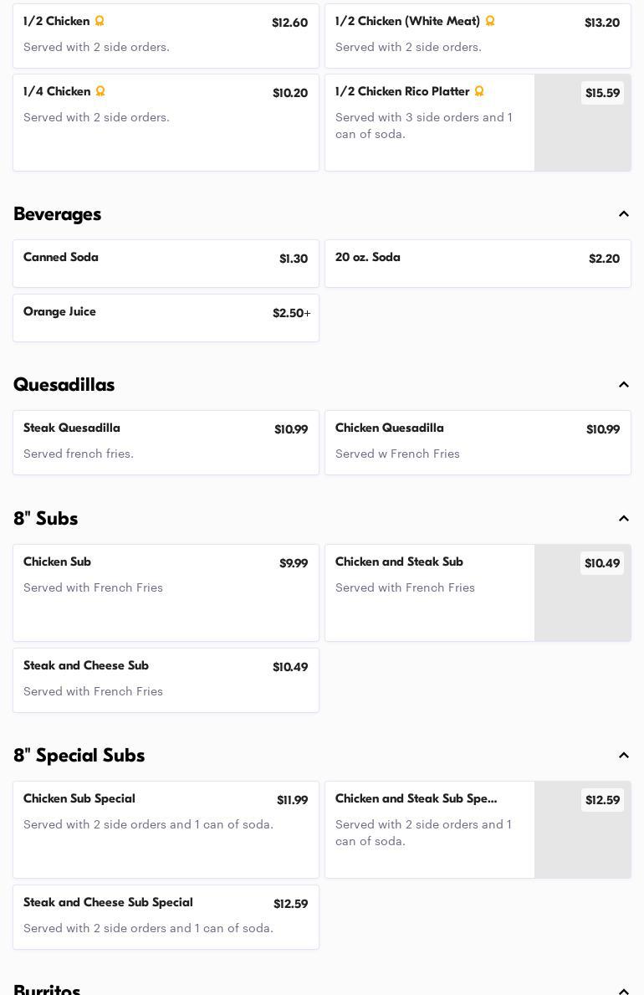The width and height of the screenshot is (644, 995).
Task: Collapse the 8" Special Subs section
Action: point(624,755)
